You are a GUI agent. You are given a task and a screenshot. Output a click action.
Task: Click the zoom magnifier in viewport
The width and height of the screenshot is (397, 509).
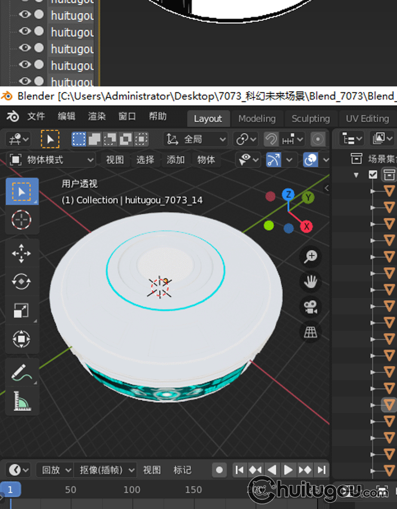(311, 257)
